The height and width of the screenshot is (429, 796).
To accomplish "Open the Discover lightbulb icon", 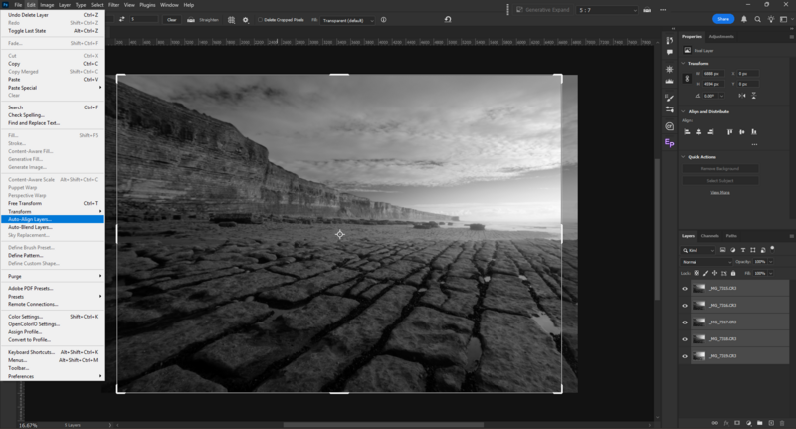I will (771, 19).
